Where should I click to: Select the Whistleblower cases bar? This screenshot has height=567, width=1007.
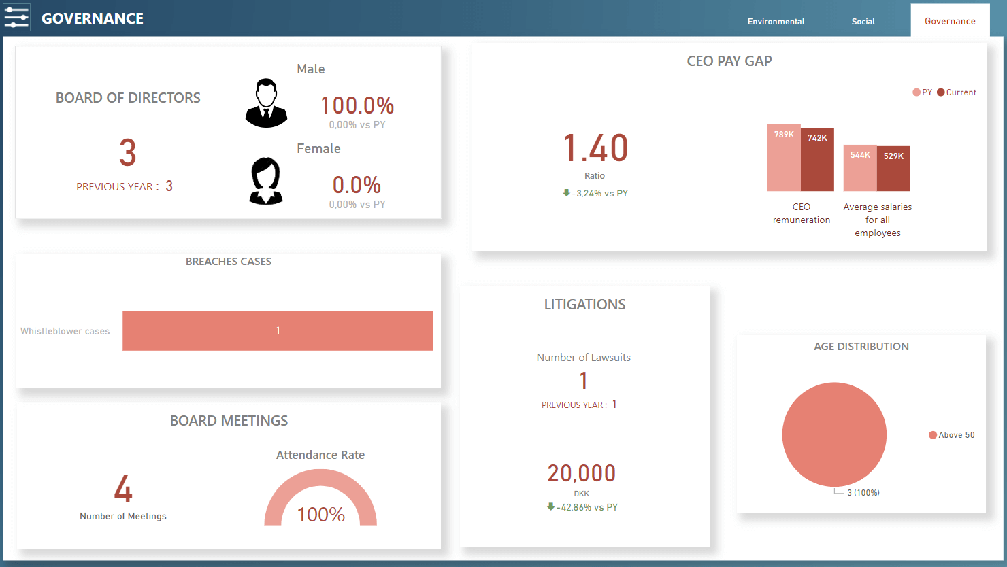click(x=278, y=331)
